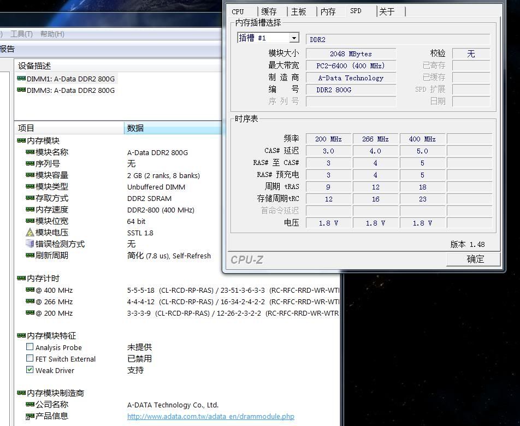Click the 项目 column header
The image size is (520, 426).
tap(26, 128)
